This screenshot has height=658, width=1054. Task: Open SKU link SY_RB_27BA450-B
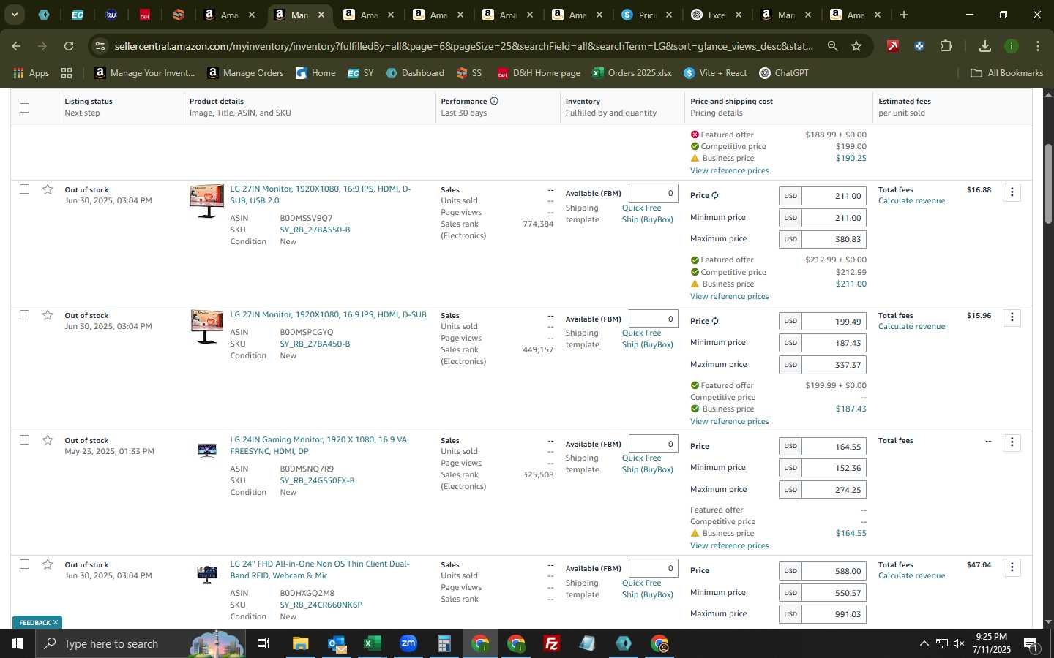click(315, 344)
